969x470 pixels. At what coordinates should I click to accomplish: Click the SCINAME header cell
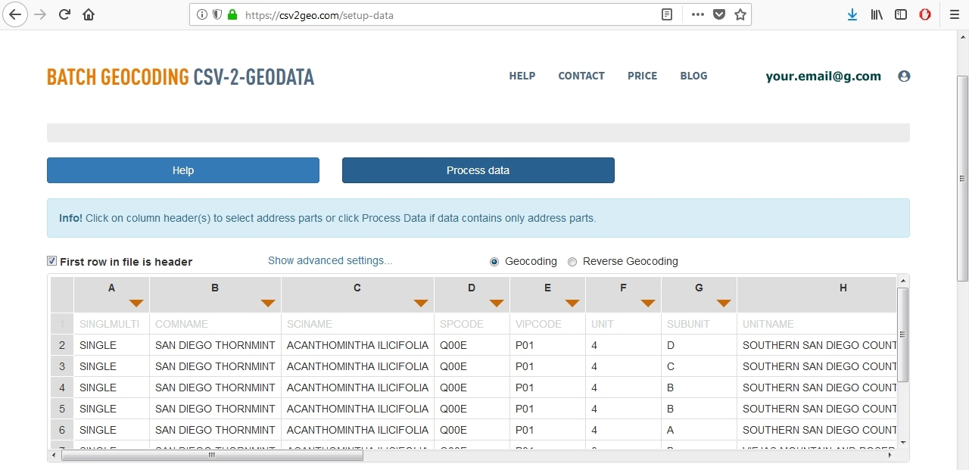[357, 324]
